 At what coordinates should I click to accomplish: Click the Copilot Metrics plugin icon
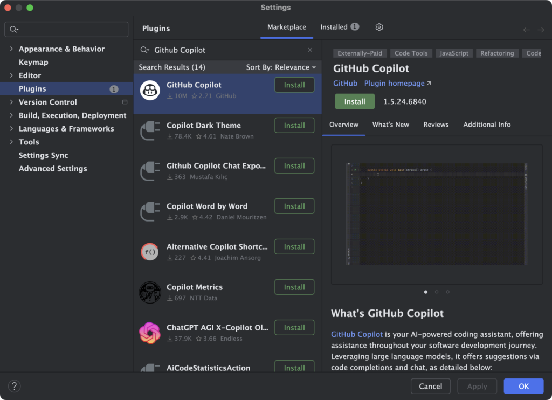coord(150,293)
